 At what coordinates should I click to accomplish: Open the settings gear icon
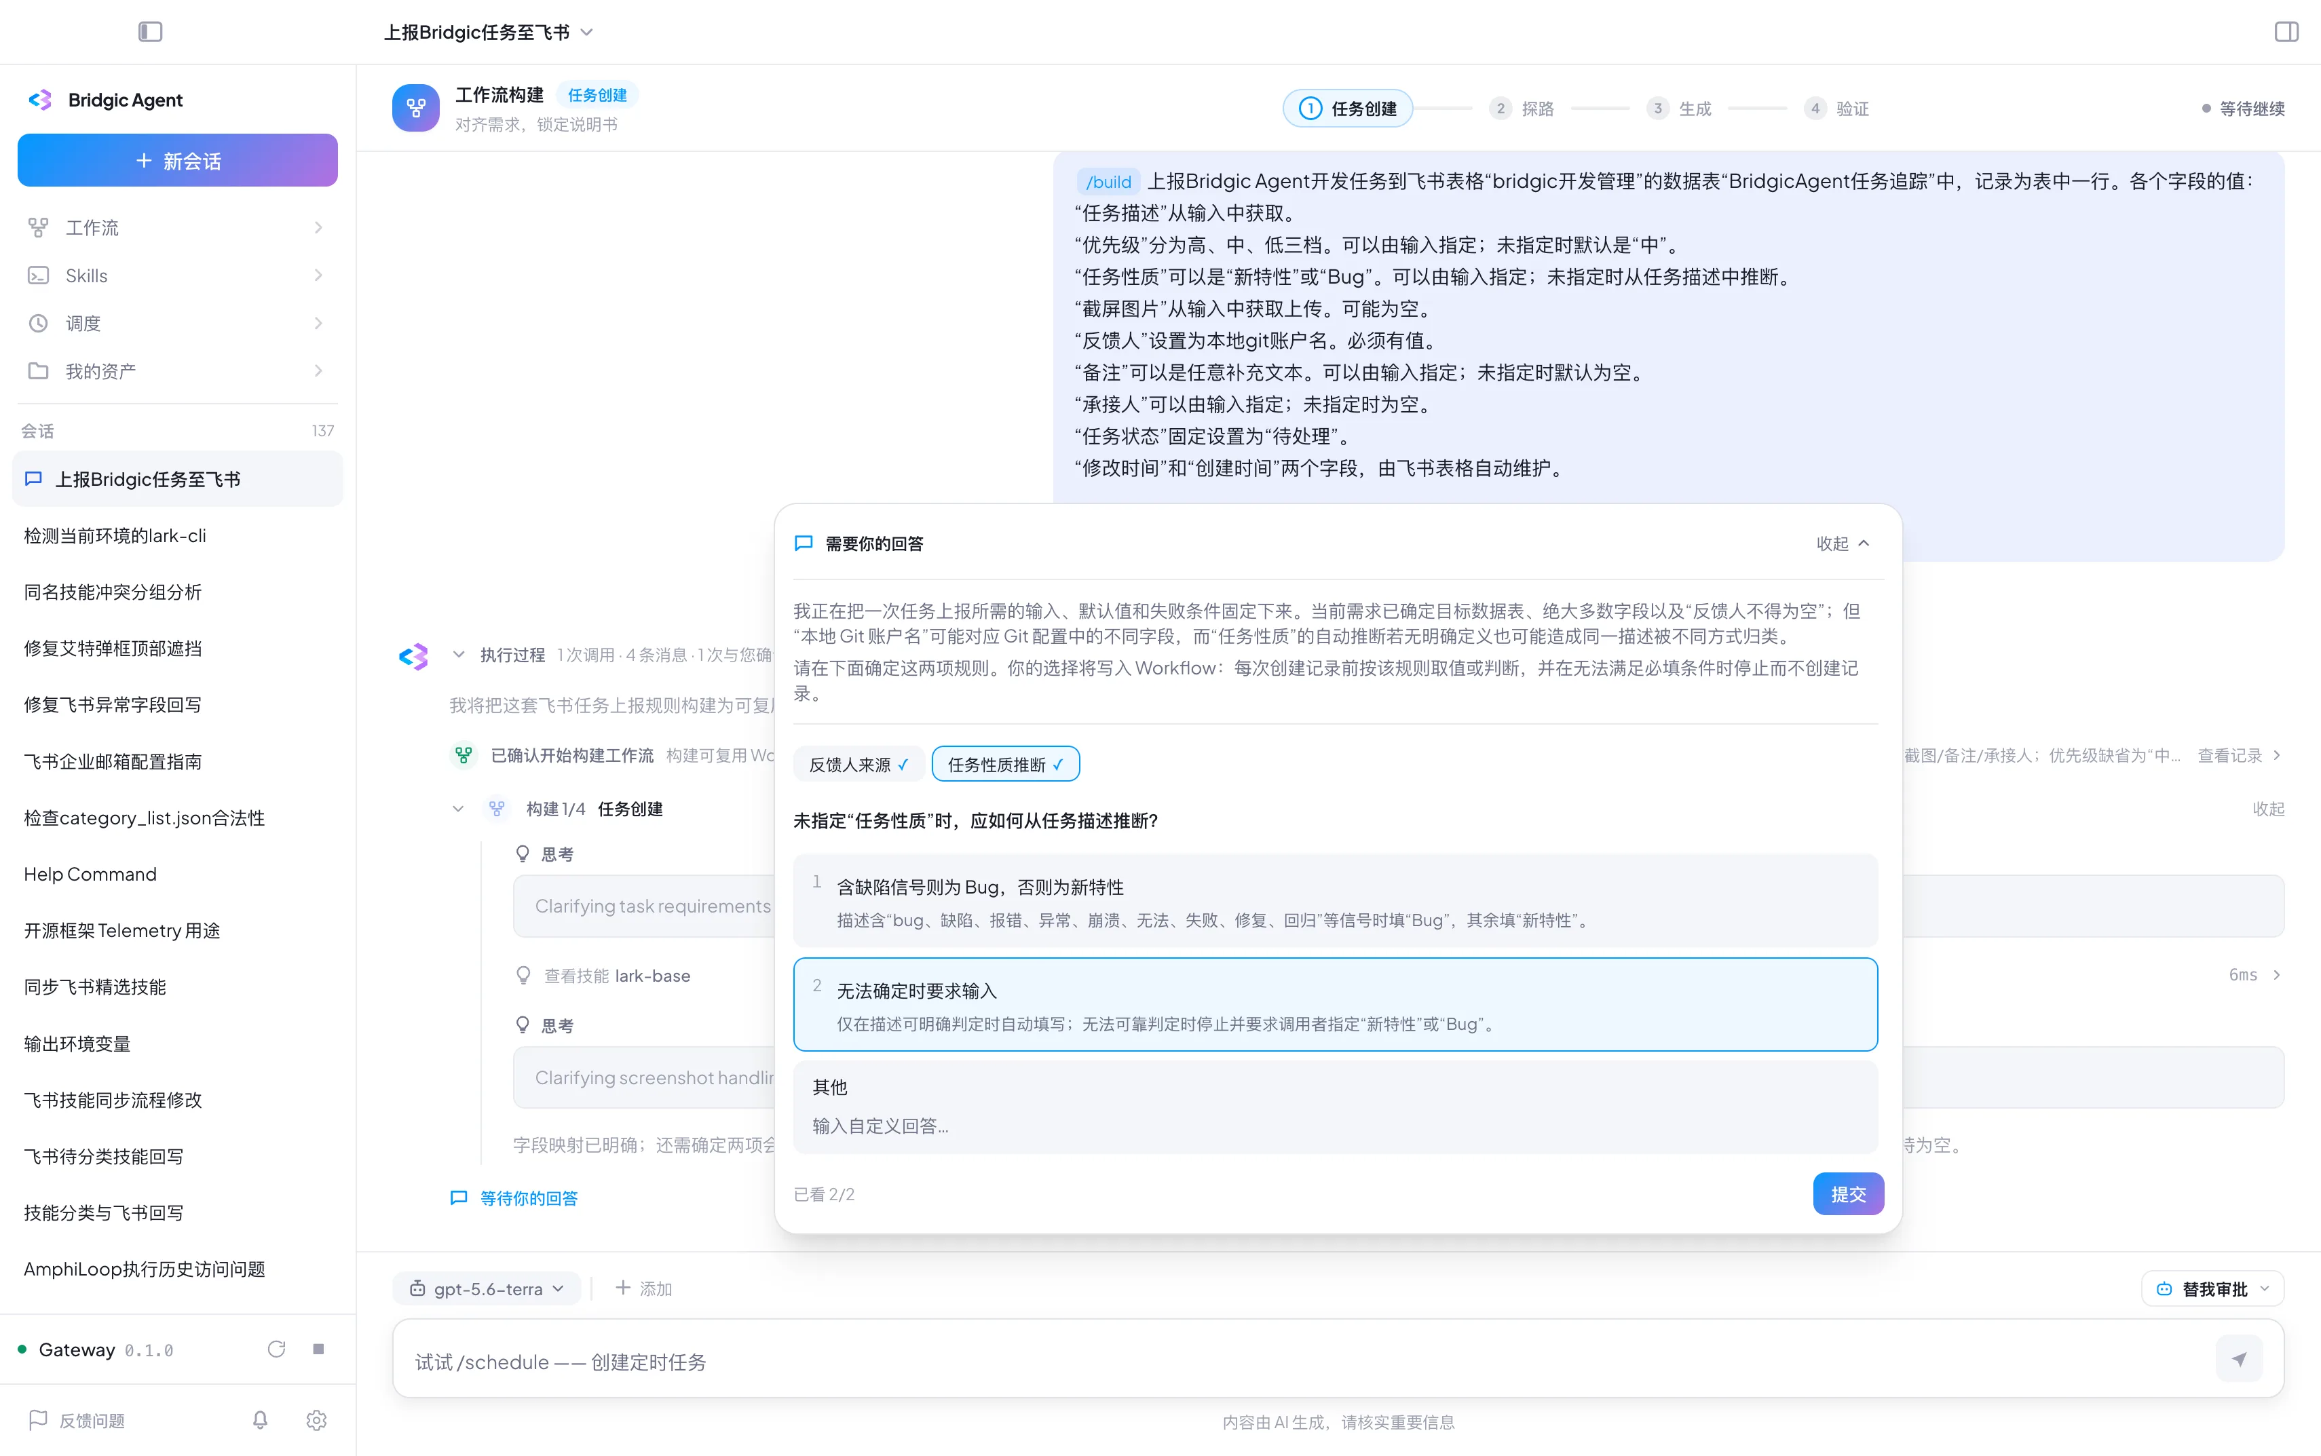pos(317,1419)
